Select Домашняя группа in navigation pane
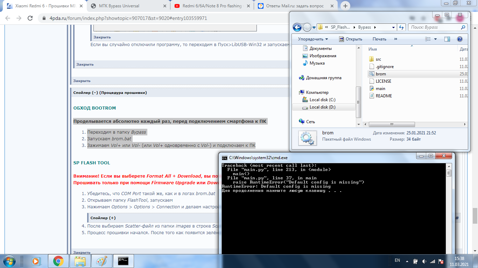Screen dimensions: 478x268 click(x=320, y=78)
